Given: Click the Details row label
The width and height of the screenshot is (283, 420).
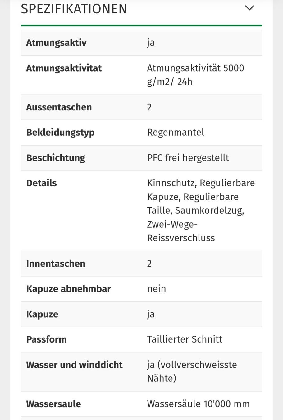Looking at the screenshot, I should (x=41, y=183).
